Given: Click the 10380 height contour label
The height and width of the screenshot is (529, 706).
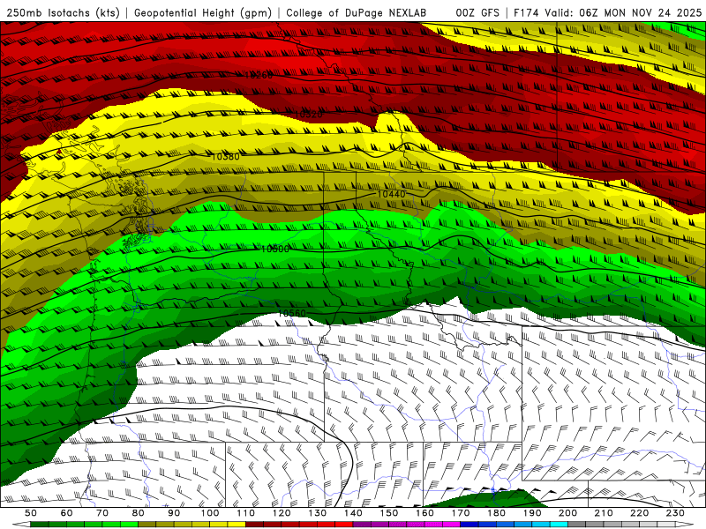Looking at the screenshot, I should 226,157.
